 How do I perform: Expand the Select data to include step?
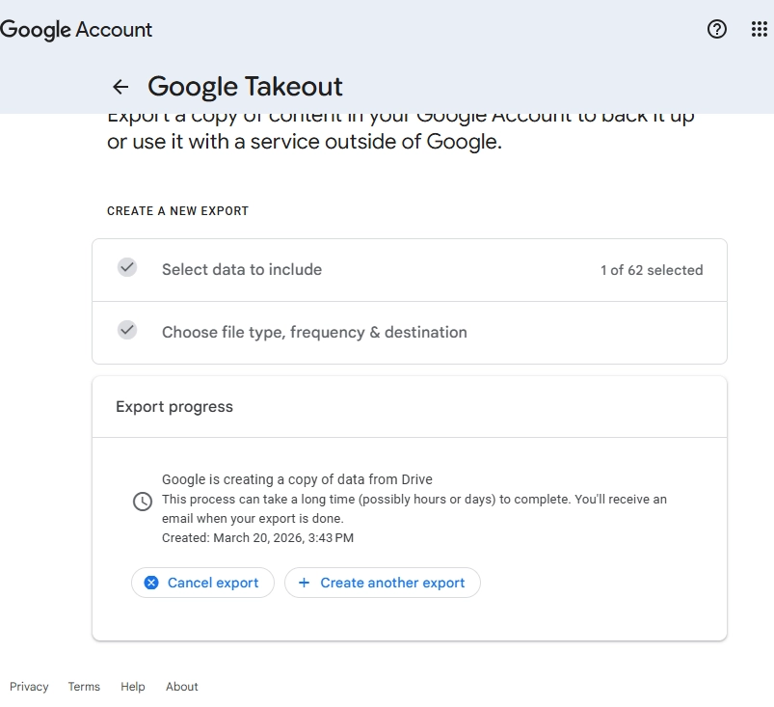242,270
